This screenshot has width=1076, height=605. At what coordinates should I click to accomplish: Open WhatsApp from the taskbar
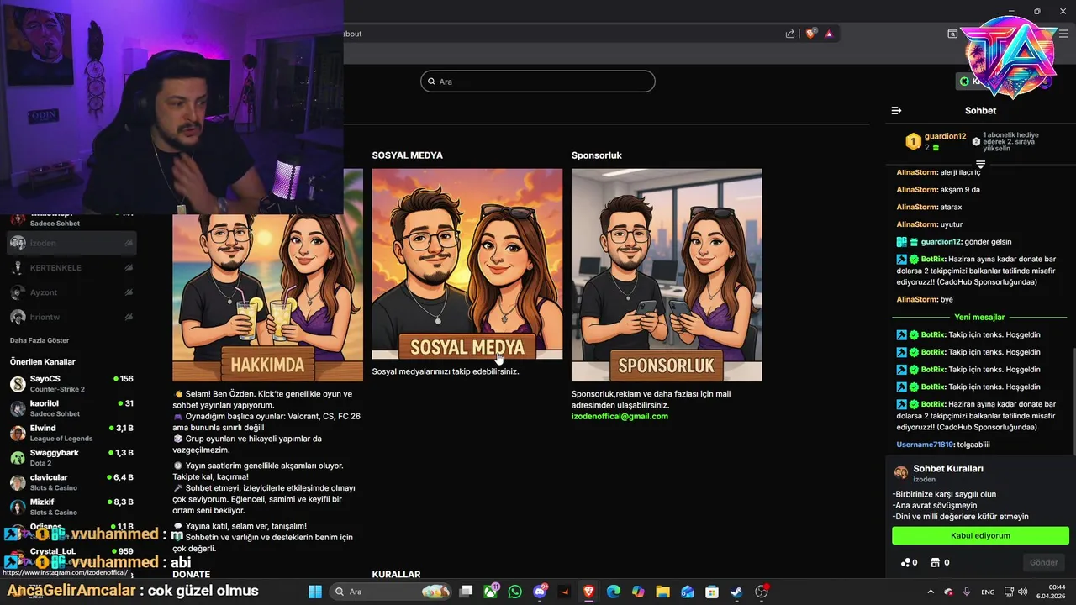point(515,592)
